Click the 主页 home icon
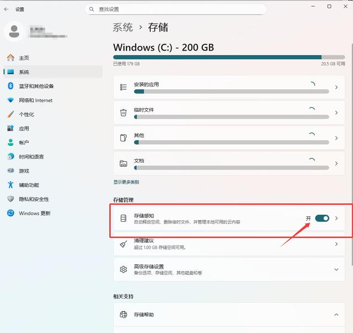The image size is (353, 333). coord(10,58)
